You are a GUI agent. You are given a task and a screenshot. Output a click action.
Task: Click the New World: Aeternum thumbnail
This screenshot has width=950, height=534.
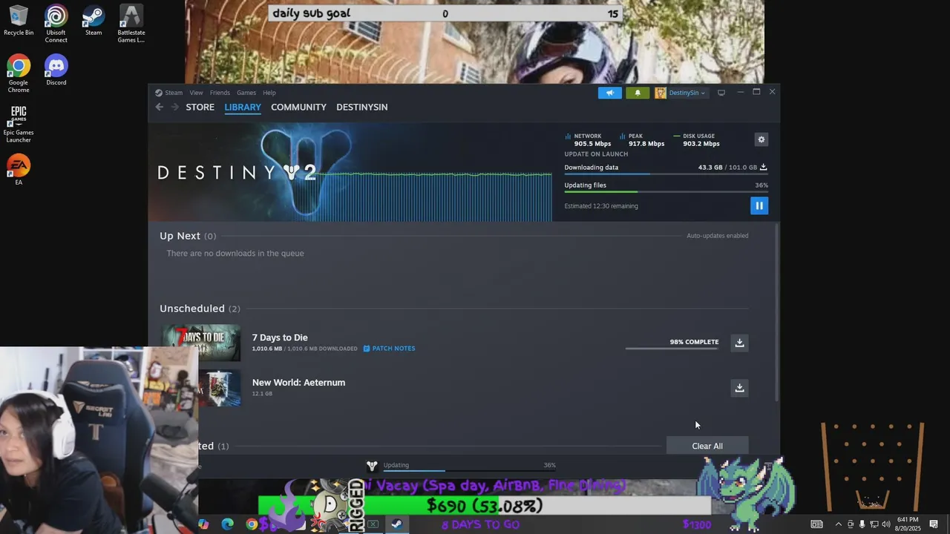219,388
